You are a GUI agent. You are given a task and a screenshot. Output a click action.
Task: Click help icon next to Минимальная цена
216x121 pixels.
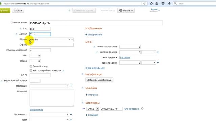tap(94, 47)
